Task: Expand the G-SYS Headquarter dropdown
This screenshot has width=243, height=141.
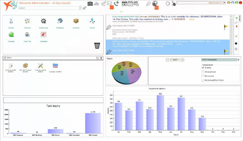Action: click(x=238, y=60)
